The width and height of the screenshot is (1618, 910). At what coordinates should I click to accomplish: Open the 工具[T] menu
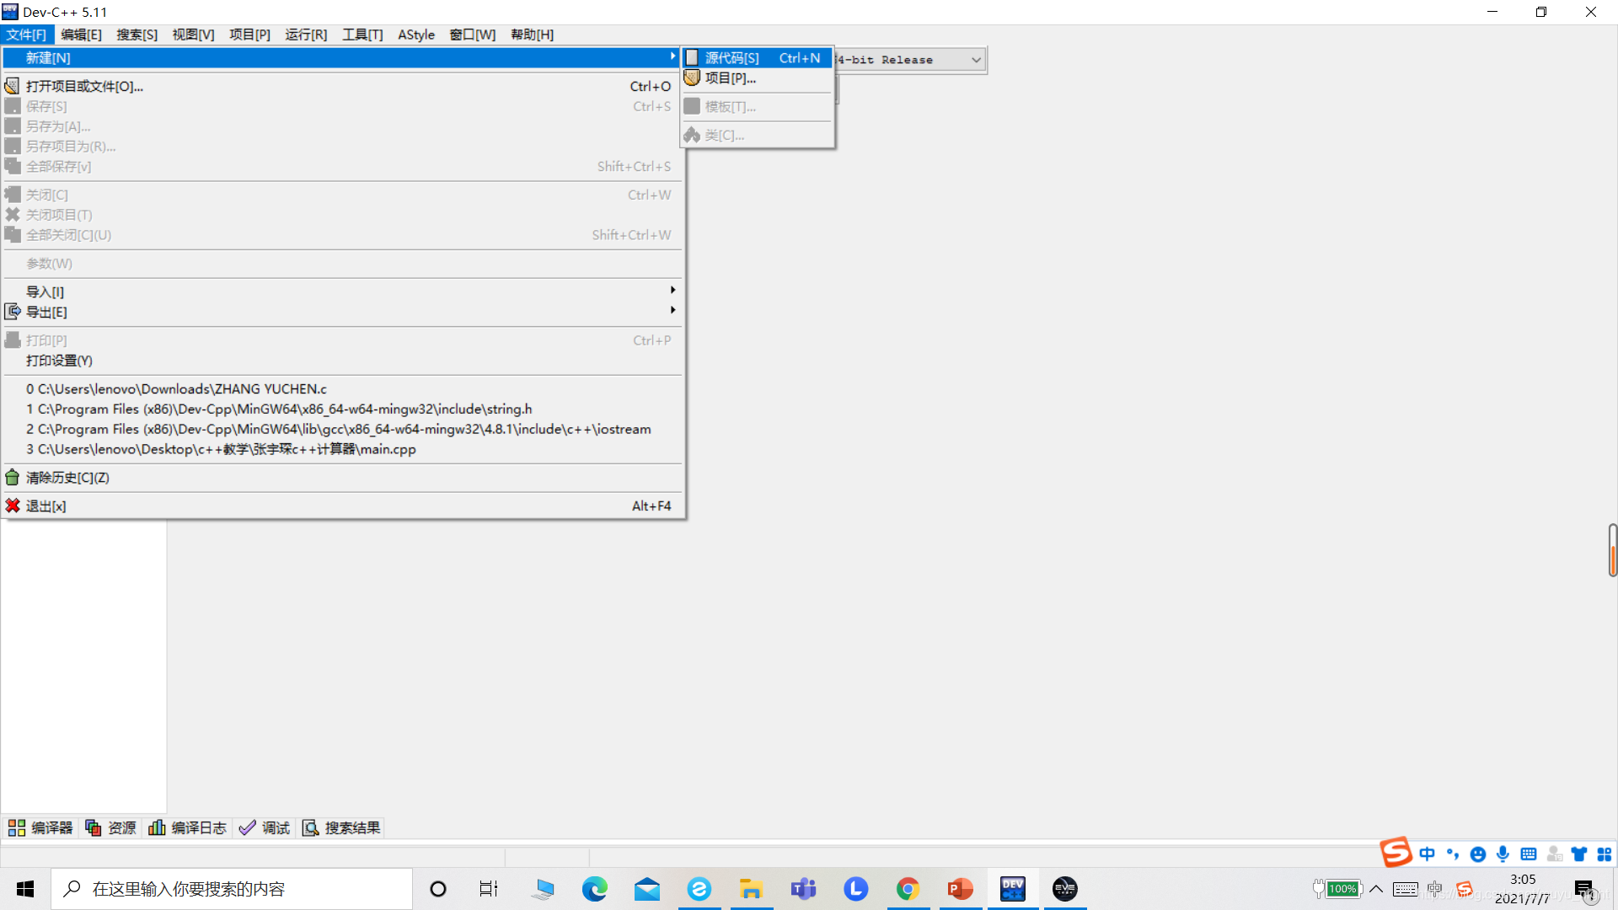(362, 35)
